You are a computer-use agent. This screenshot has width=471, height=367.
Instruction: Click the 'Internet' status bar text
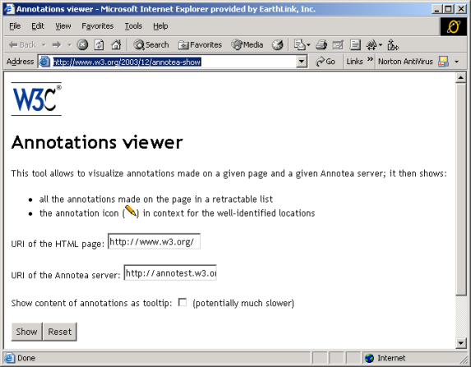click(391, 358)
